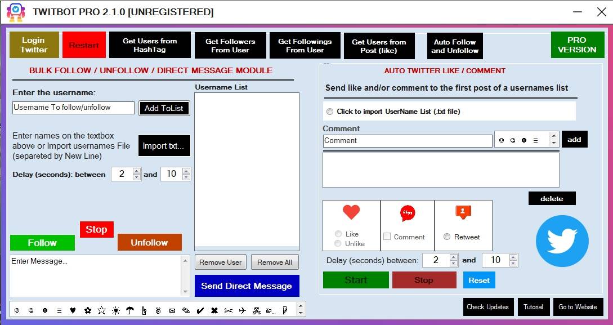Increase the auto like minimum delay of 2

coord(454,257)
